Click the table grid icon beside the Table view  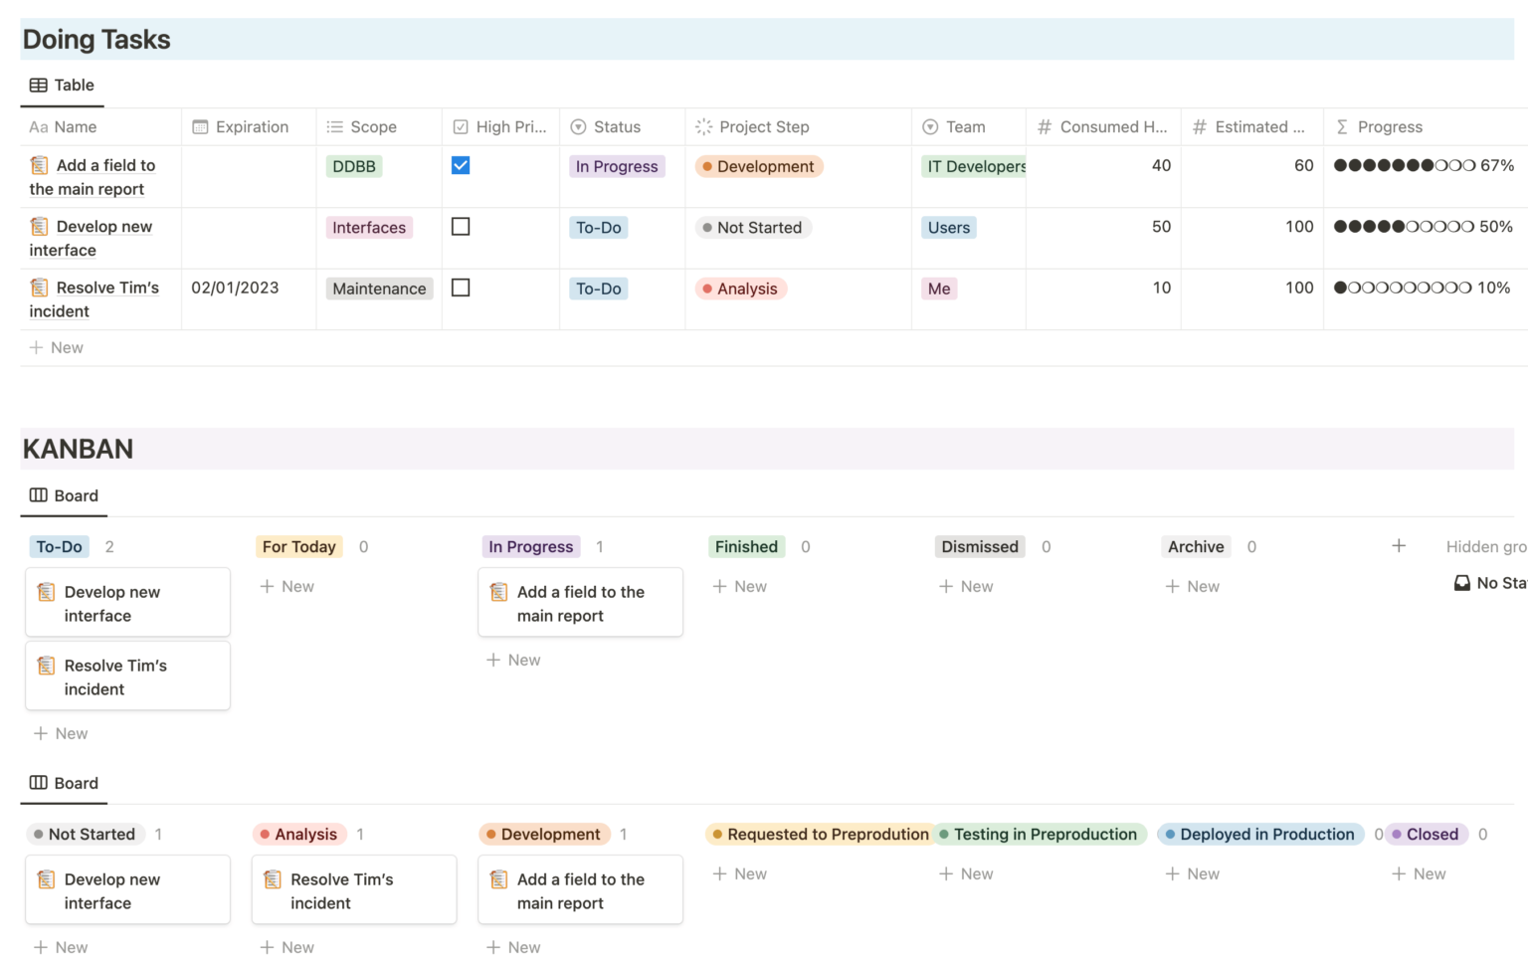click(x=38, y=85)
